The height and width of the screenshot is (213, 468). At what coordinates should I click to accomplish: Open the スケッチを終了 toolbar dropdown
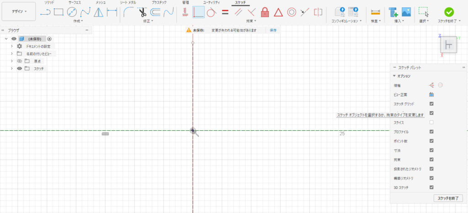[449, 21]
